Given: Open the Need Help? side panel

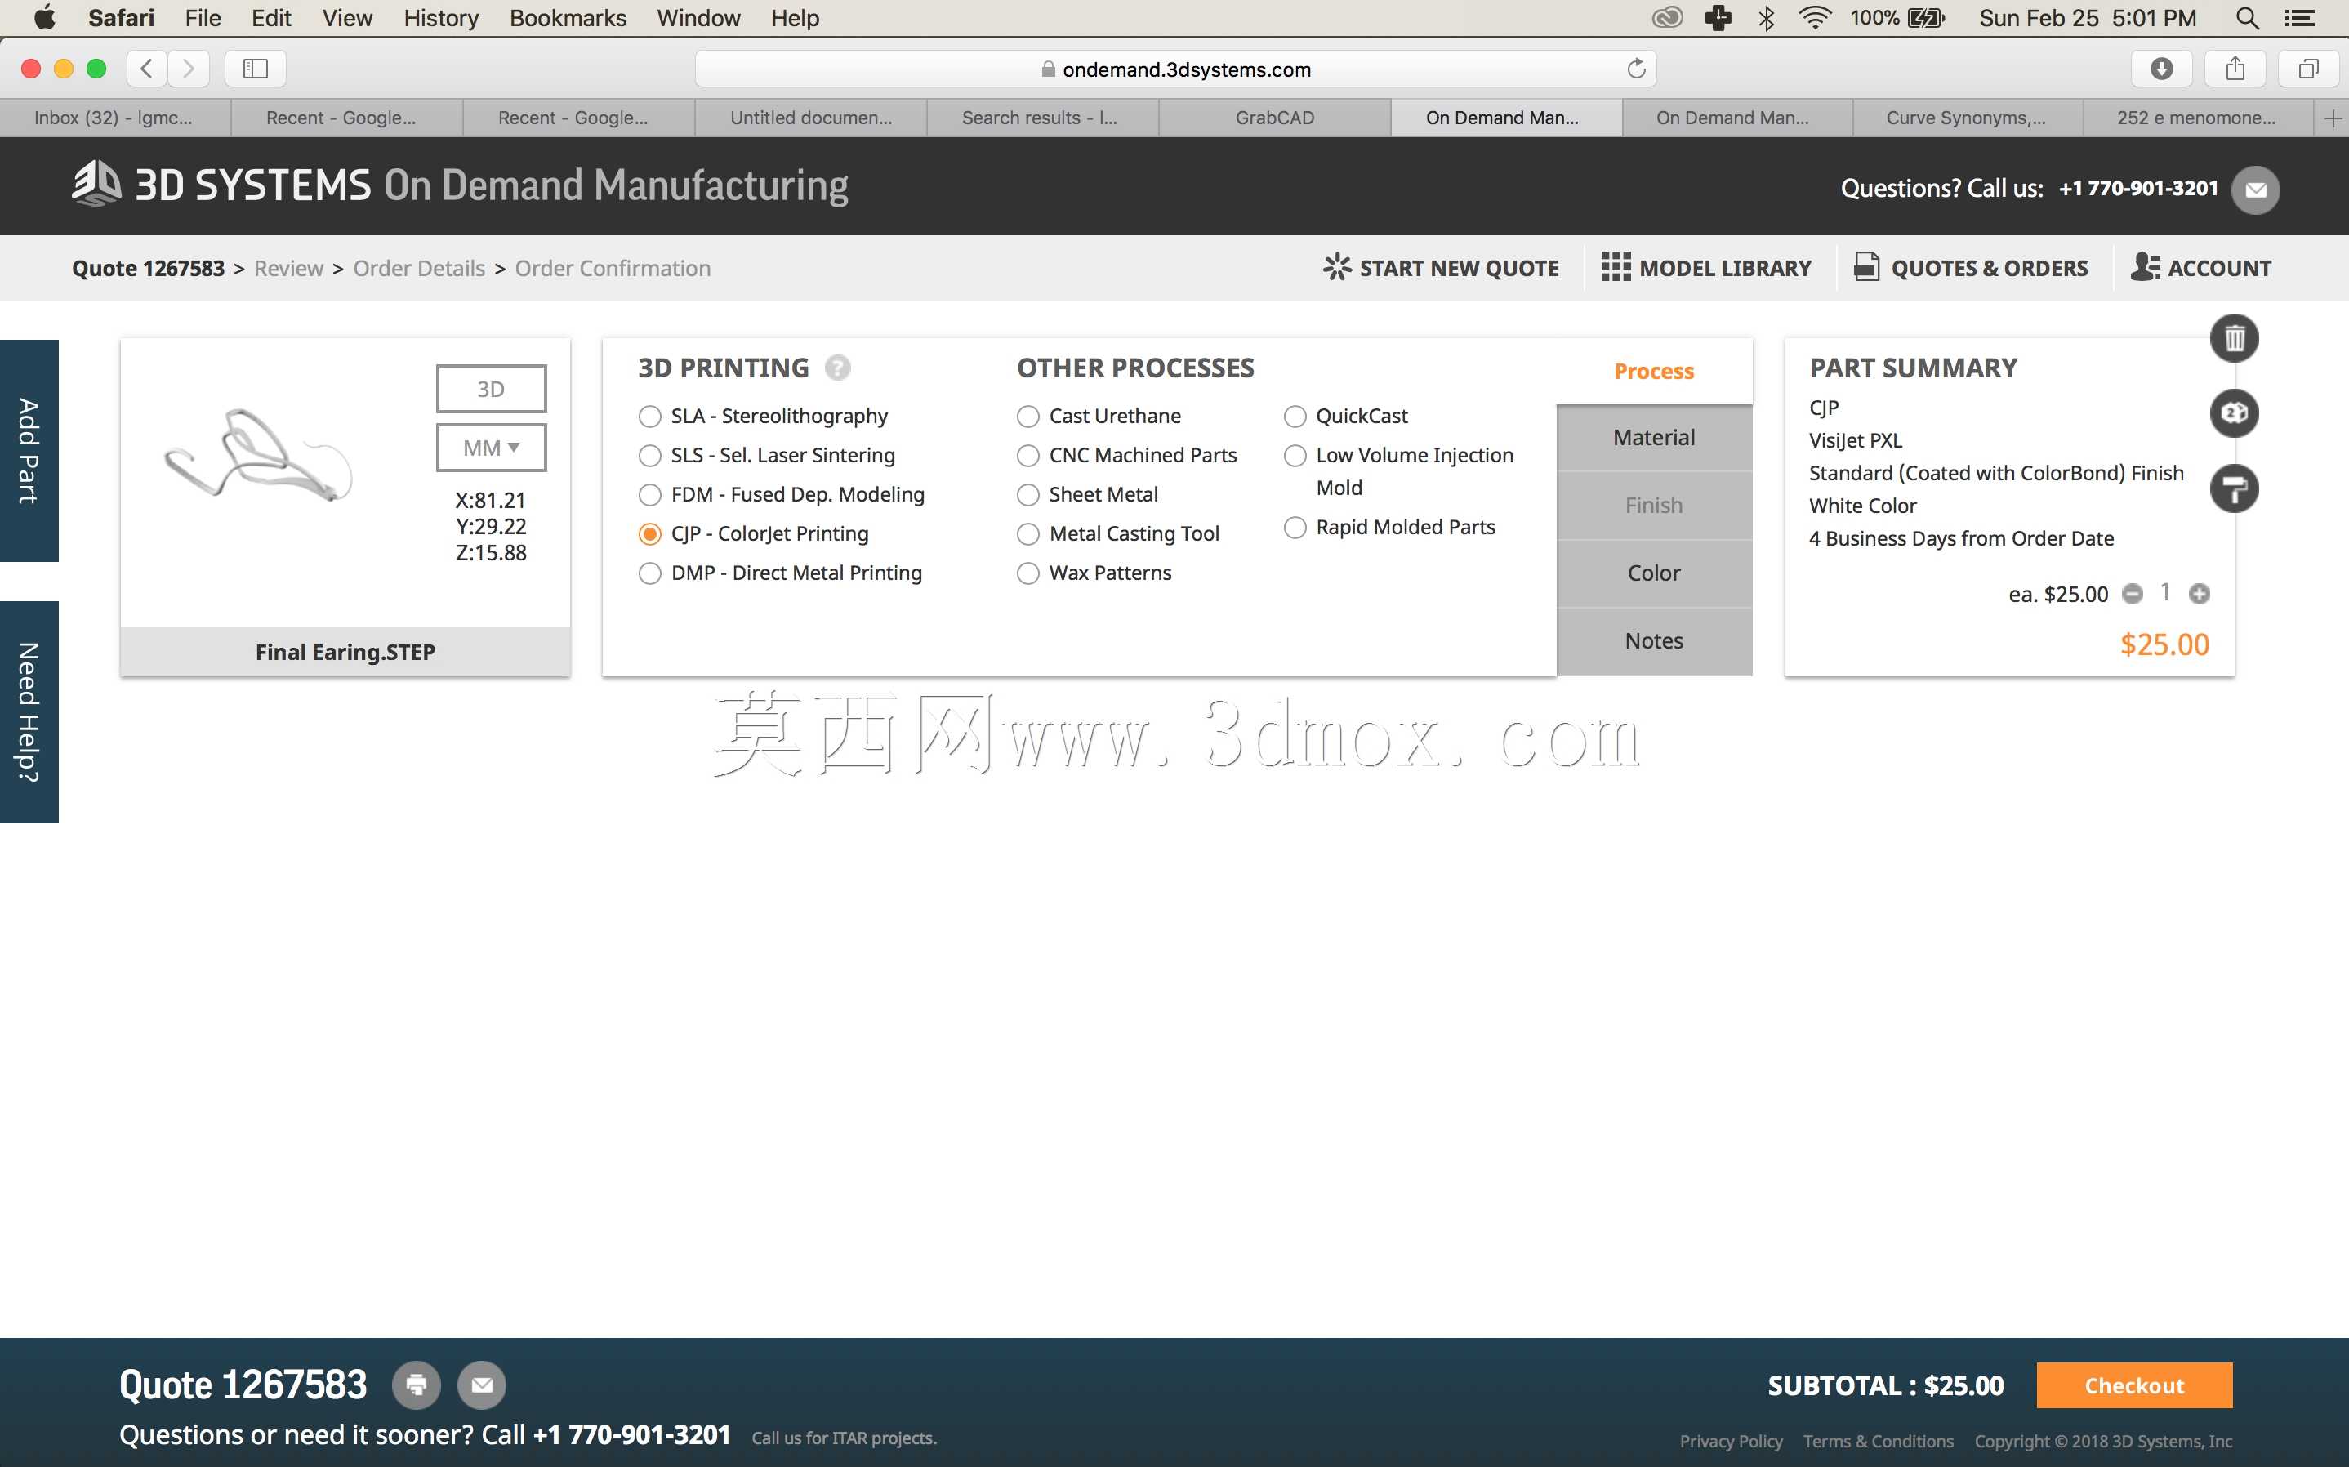Looking at the screenshot, I should 29,712.
